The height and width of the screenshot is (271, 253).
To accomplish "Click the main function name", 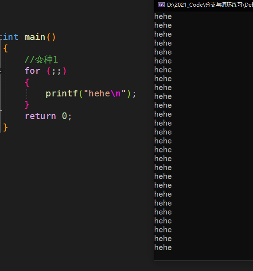I will coord(35,37).
